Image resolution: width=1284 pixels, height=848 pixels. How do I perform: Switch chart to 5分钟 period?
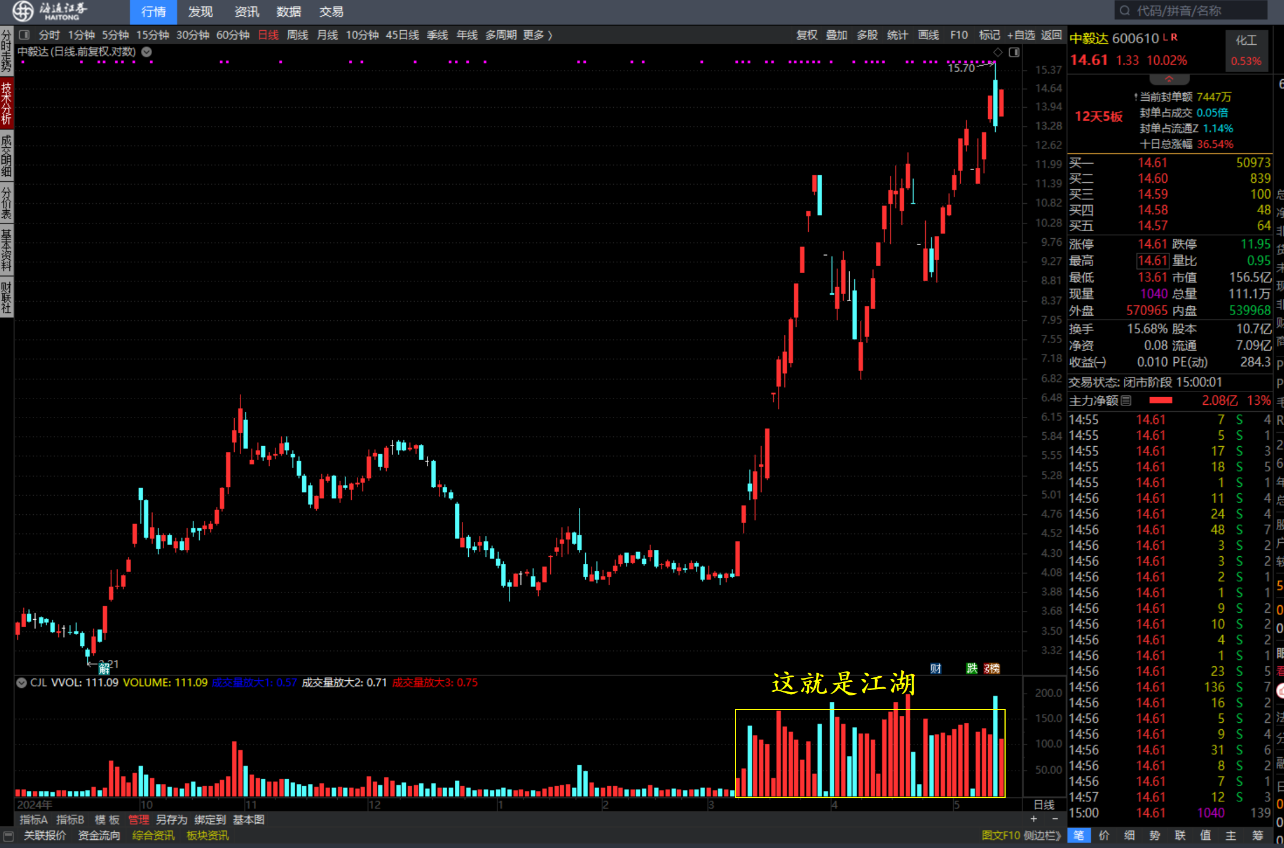click(x=115, y=35)
